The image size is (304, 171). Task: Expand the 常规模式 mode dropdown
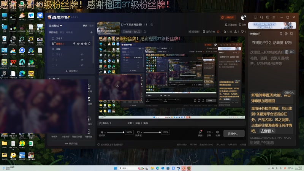coord(55,25)
